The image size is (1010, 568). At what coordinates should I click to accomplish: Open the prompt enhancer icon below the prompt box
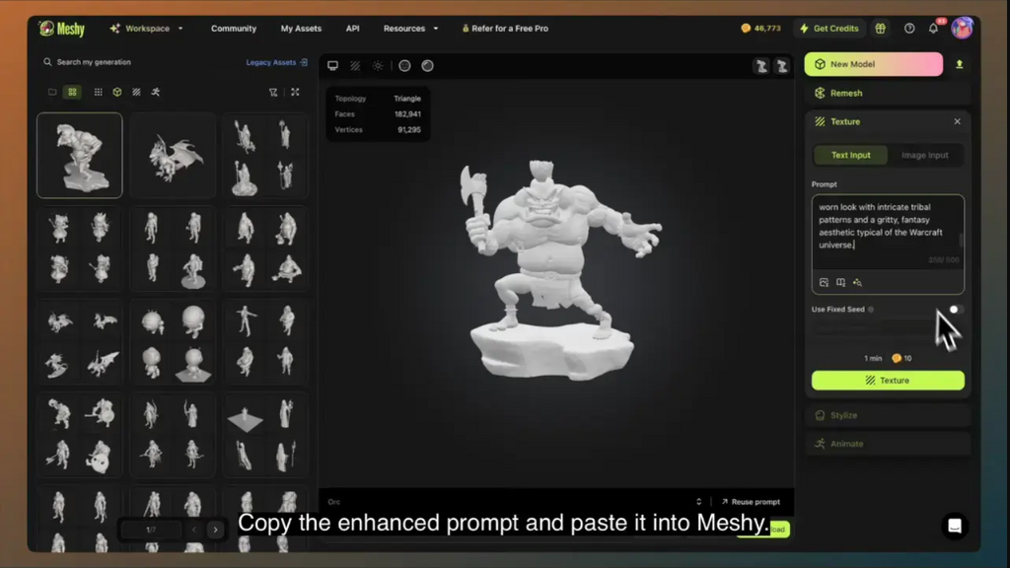point(857,282)
